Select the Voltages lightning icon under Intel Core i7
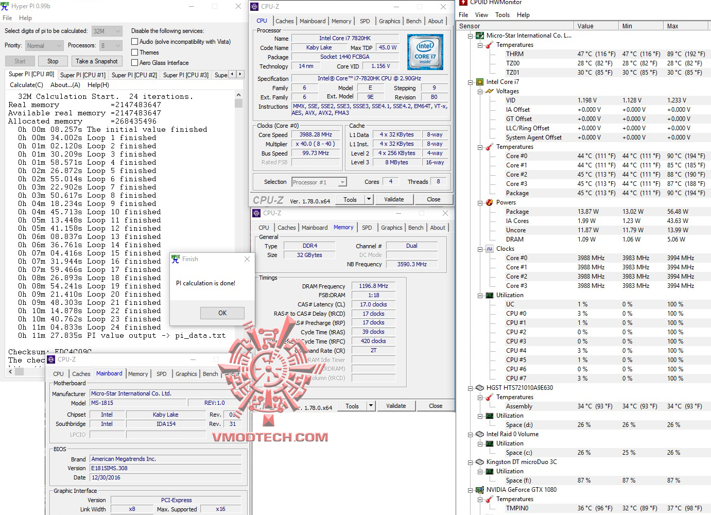The image size is (711, 515). (489, 91)
